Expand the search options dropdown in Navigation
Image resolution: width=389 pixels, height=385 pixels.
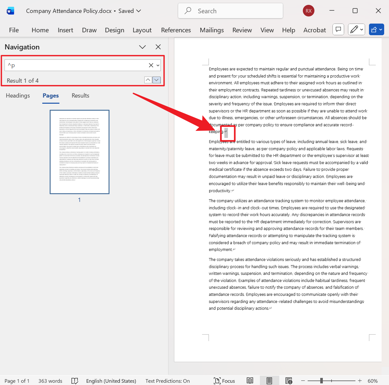(158, 65)
